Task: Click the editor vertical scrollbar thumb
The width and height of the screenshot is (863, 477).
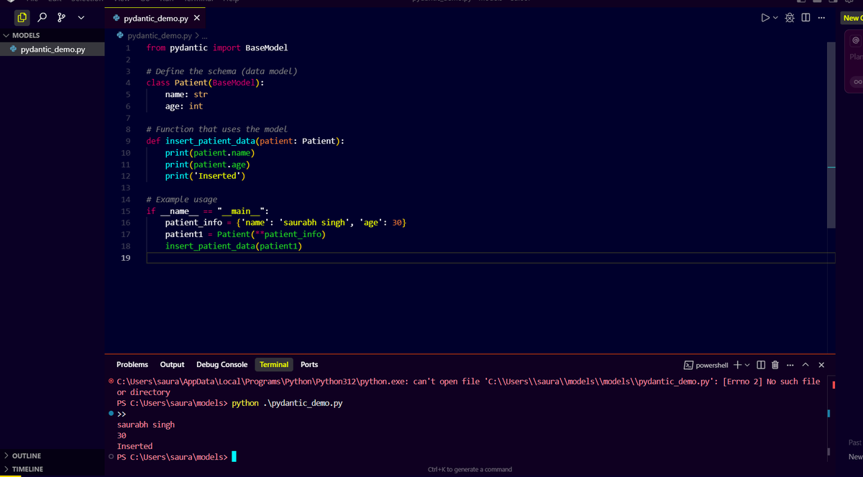Action: click(831, 134)
